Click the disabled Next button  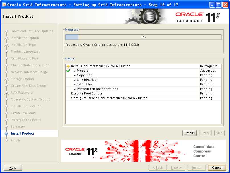[x=176, y=168]
